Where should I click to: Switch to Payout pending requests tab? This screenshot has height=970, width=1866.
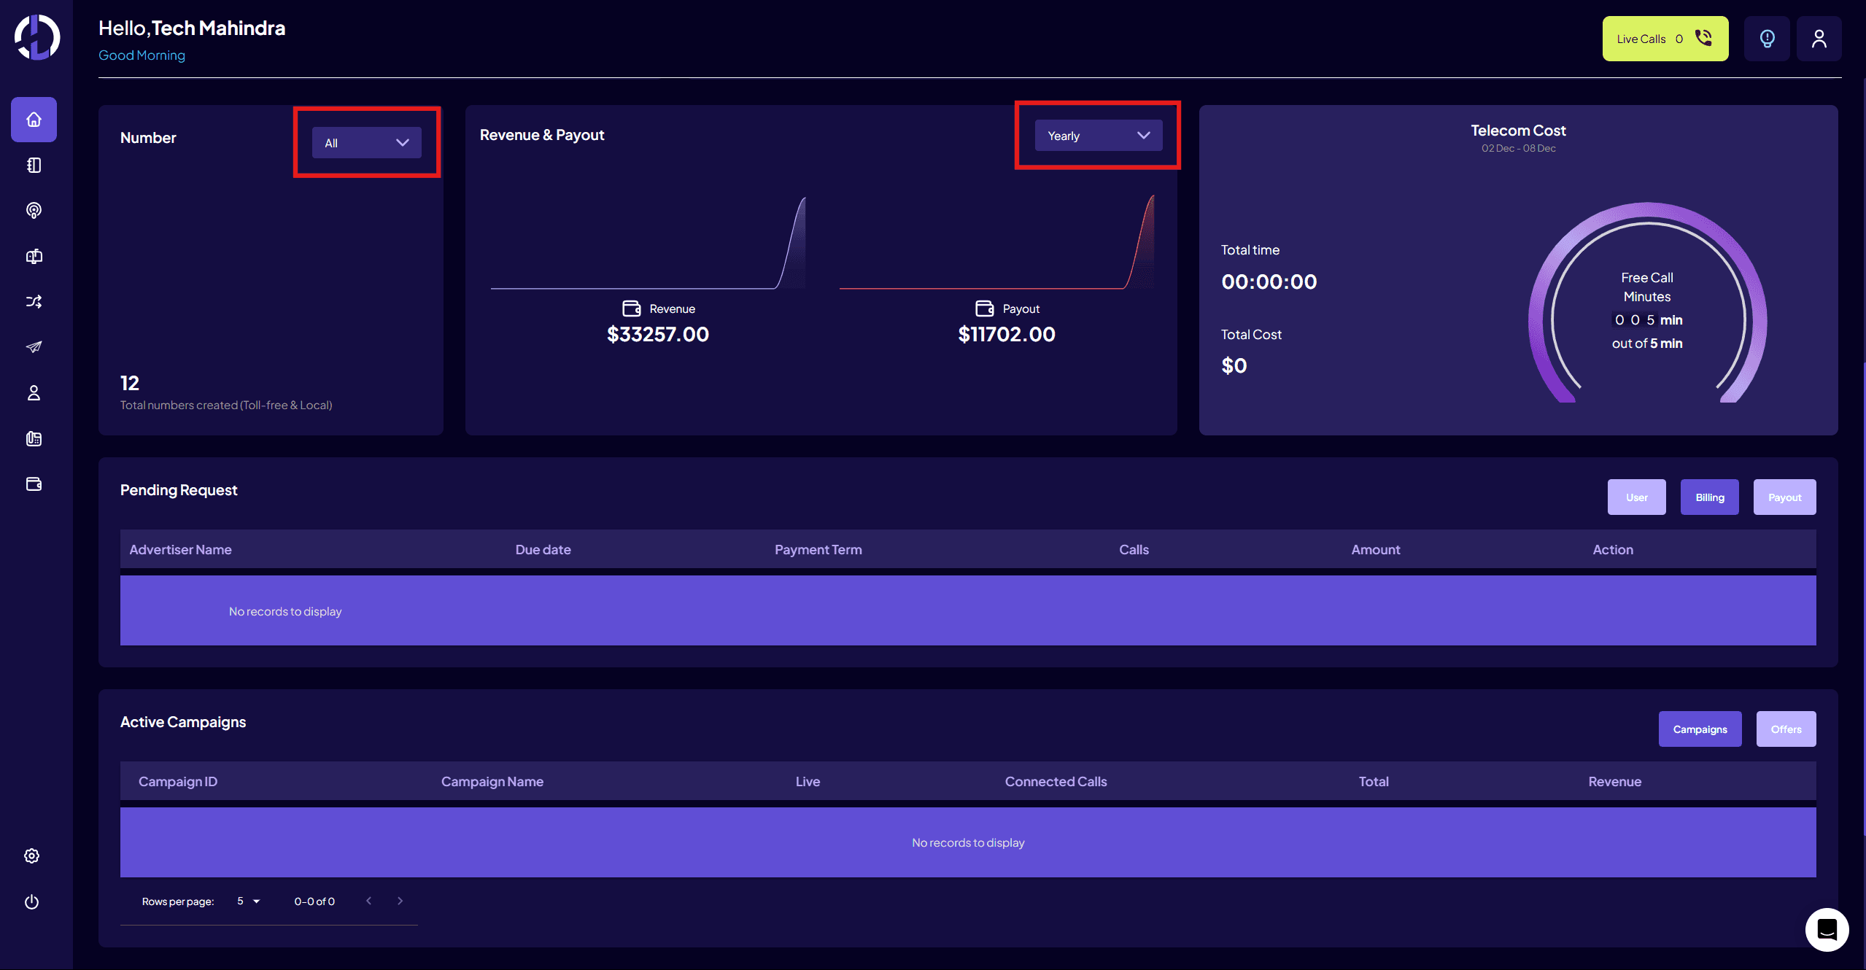[x=1784, y=497]
